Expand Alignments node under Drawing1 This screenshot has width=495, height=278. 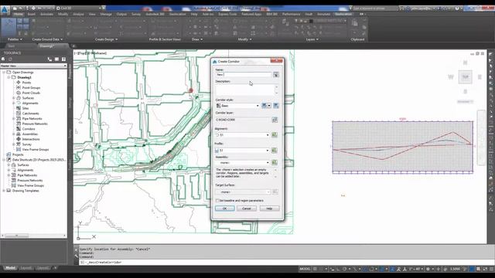[x=14, y=103]
